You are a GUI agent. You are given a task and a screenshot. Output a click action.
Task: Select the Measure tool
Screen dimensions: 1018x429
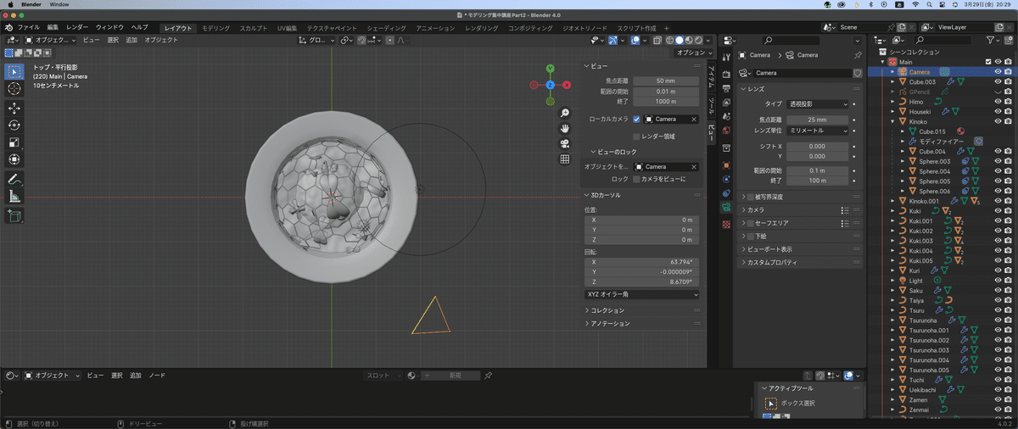click(x=14, y=197)
